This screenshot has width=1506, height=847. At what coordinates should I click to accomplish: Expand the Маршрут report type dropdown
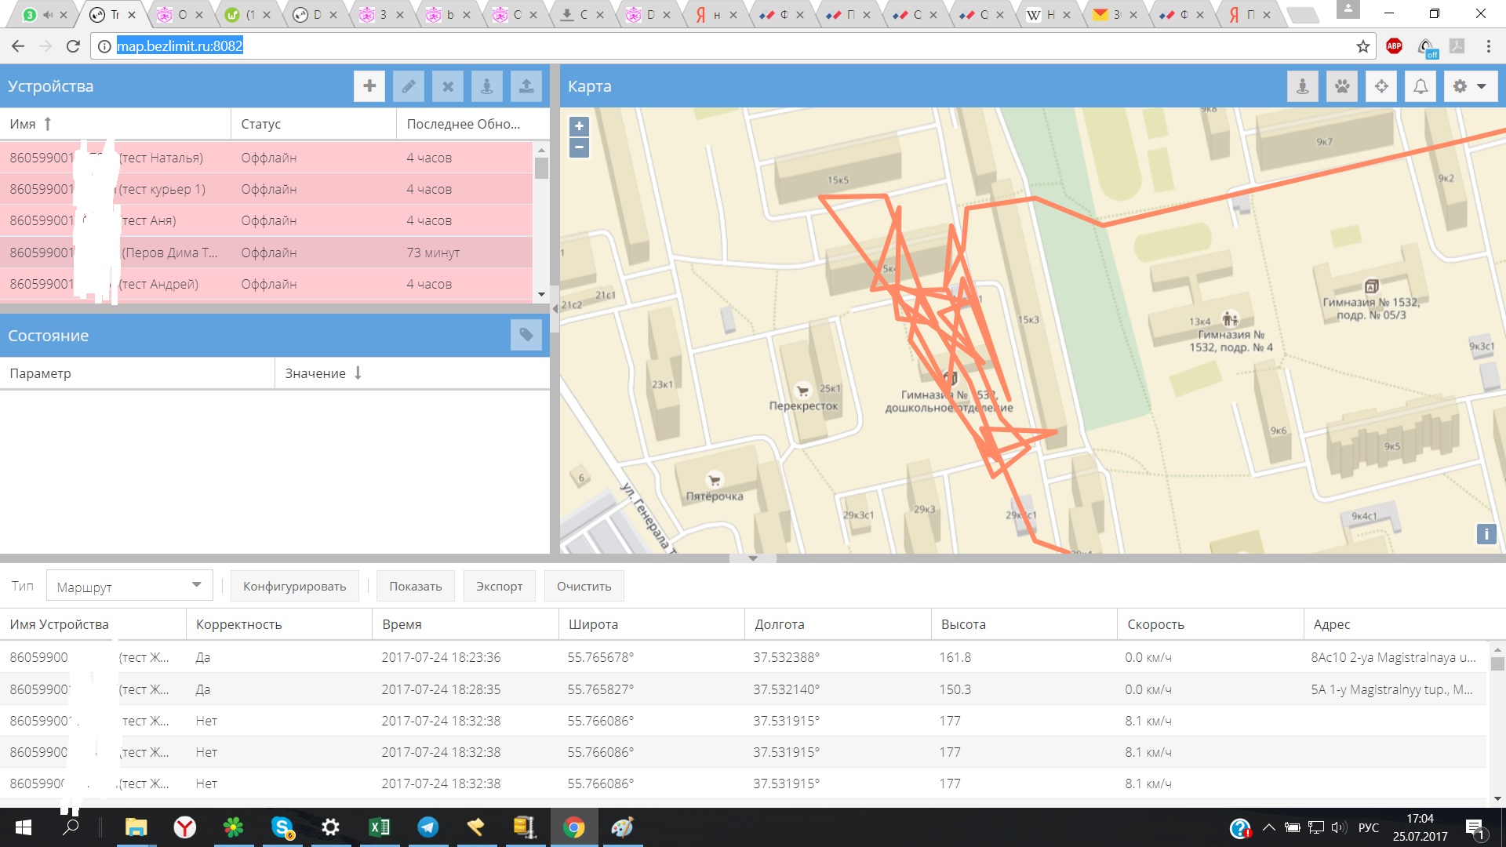(x=196, y=585)
